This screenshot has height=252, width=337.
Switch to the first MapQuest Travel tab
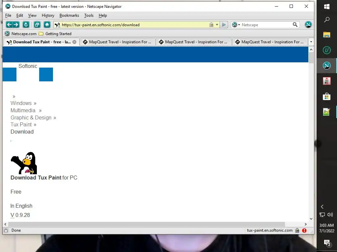(117, 42)
